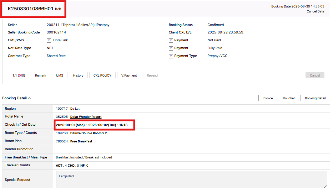
Task: Click the Special Request box resize handle
Action: tap(325, 186)
